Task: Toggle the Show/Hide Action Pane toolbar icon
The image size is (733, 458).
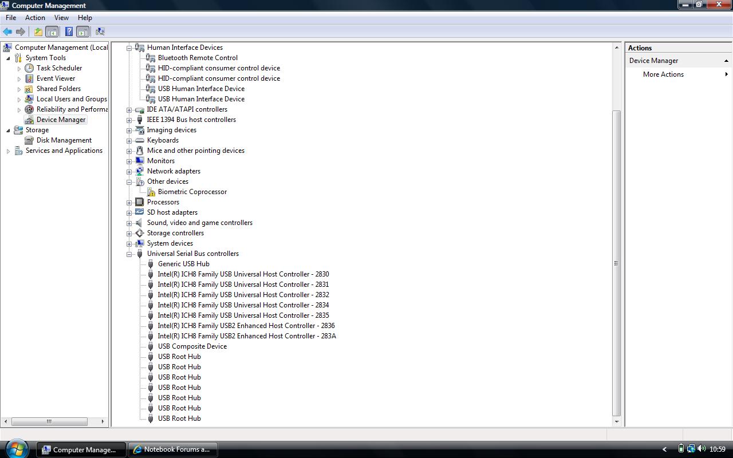Action: (82, 31)
